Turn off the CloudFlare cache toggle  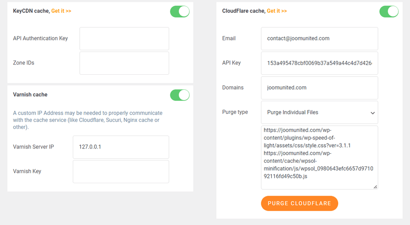[x=389, y=12]
